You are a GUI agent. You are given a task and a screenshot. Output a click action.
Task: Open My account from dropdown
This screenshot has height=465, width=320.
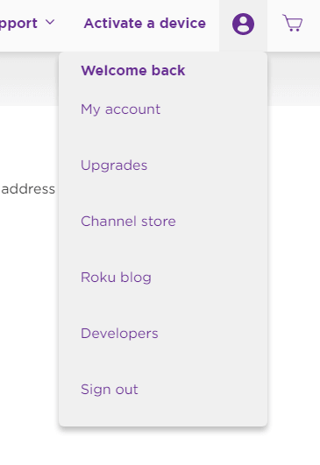[120, 109]
